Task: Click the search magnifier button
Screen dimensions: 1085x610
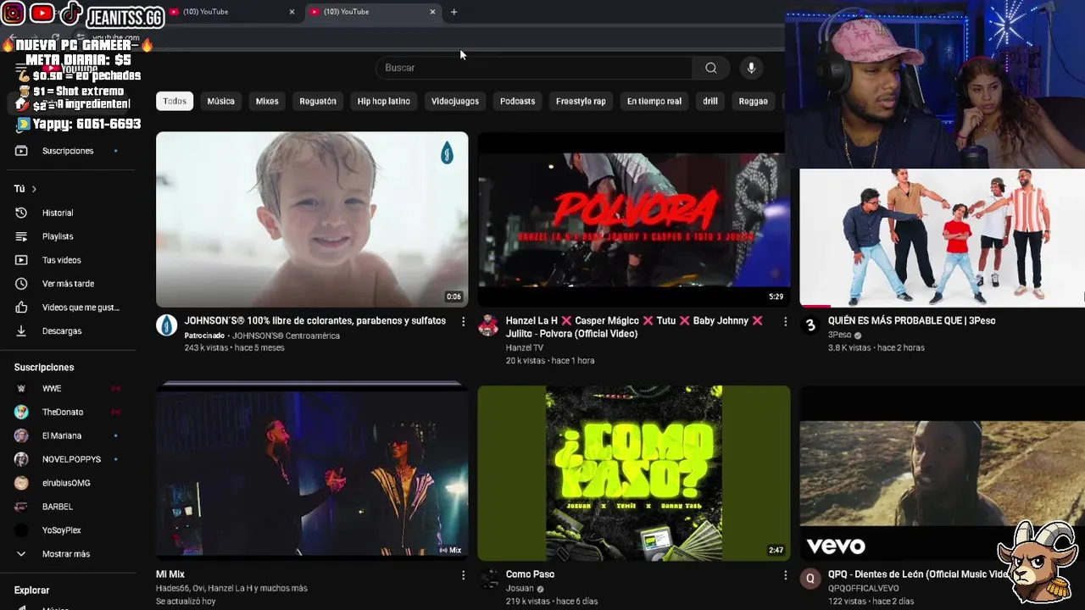Action: (710, 68)
